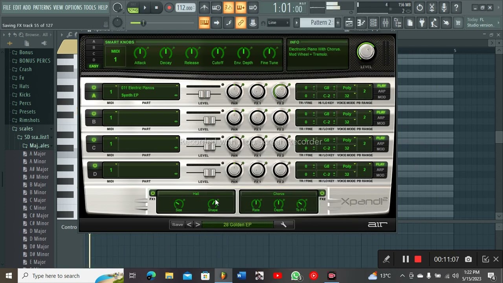Click the plus button beside Pattern 2
This screenshot has height=283, width=503.
coord(337,23)
